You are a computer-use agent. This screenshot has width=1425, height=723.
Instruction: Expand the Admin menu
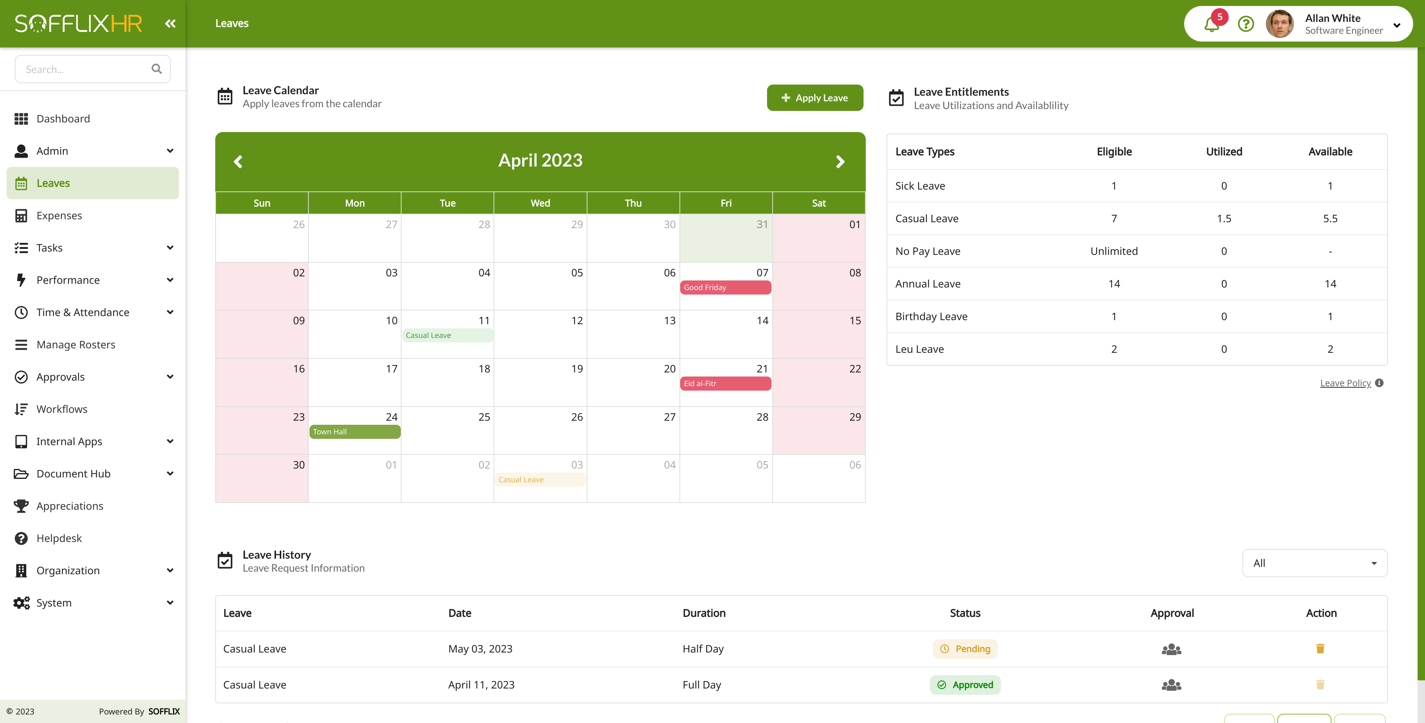pyautogui.click(x=170, y=151)
